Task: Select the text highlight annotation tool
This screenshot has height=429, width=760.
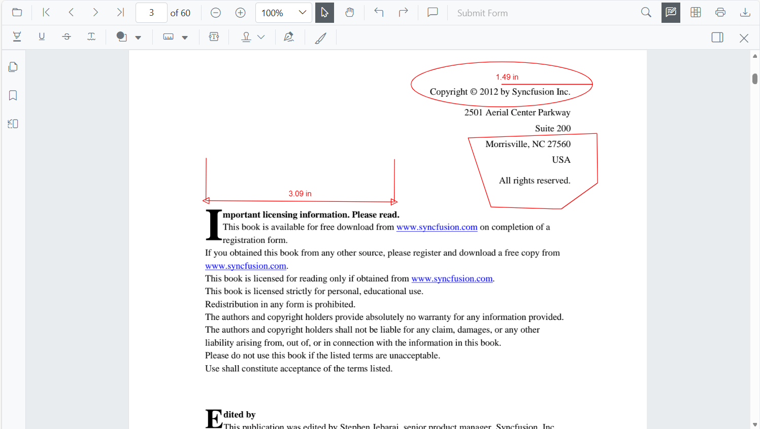Action: (17, 37)
